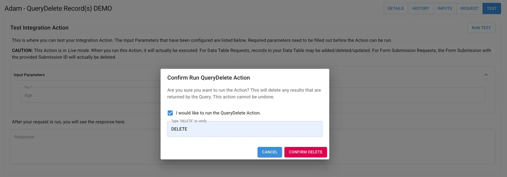
Task: Click the Test Integration Action heading
Action: [x=39, y=27]
